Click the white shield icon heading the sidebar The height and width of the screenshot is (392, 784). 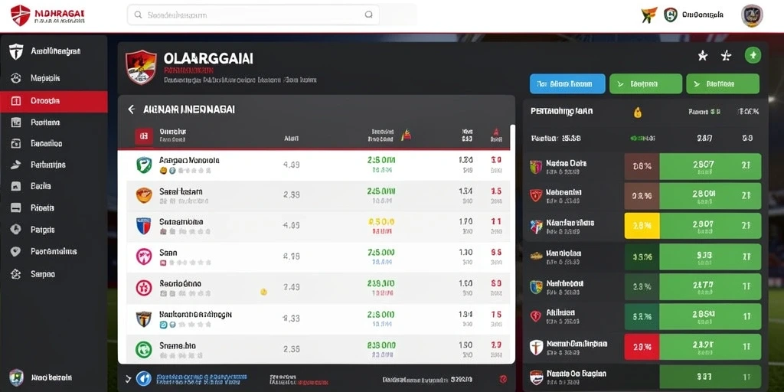(x=16, y=51)
